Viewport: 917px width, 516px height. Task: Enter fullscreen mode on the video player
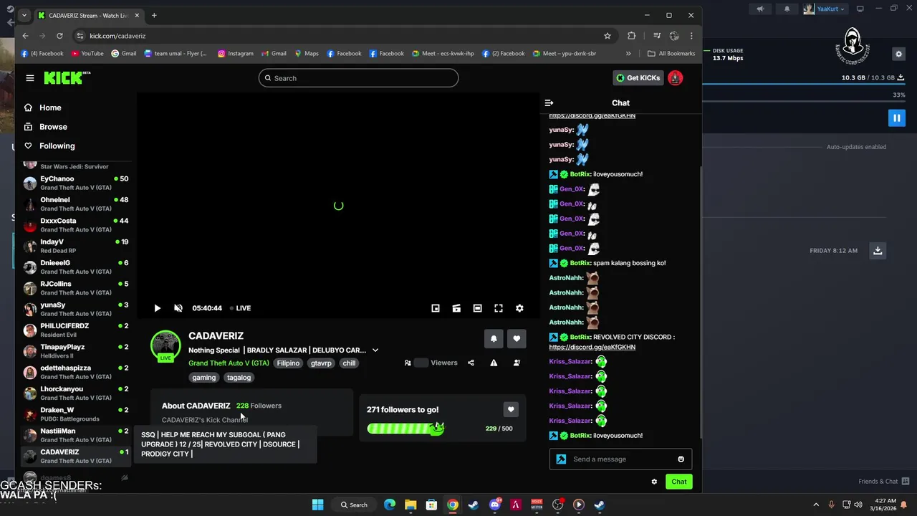499,308
